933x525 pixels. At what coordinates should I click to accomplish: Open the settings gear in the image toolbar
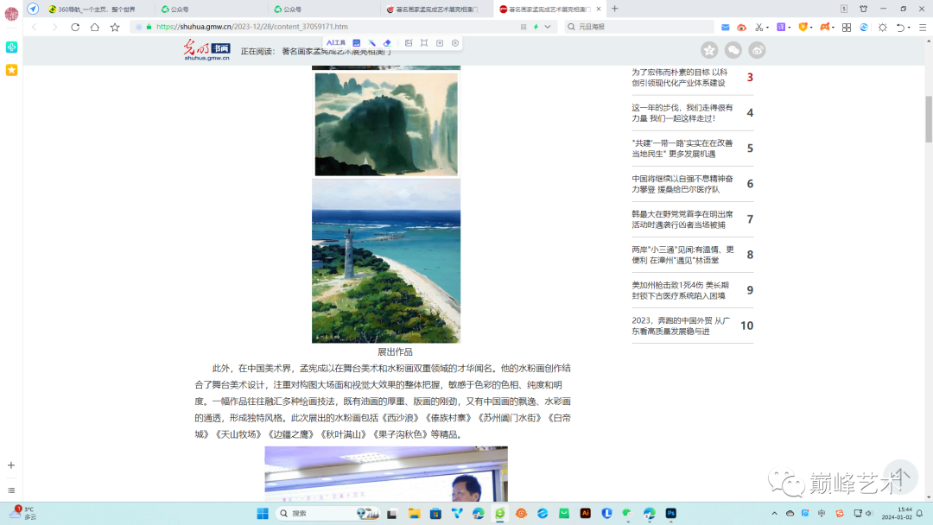454,42
